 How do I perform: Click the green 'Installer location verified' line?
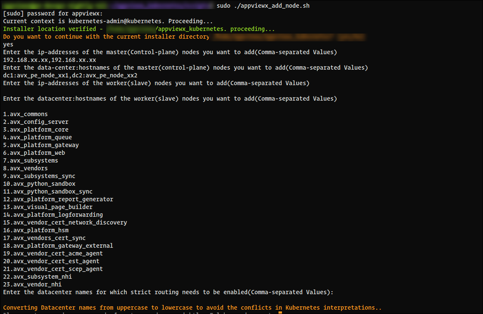139,29
